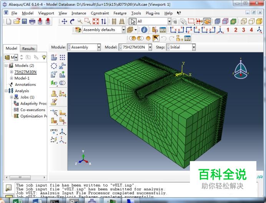Select Adaptivity Processes tree item
266x203 pixels.
pyautogui.click(x=33, y=103)
